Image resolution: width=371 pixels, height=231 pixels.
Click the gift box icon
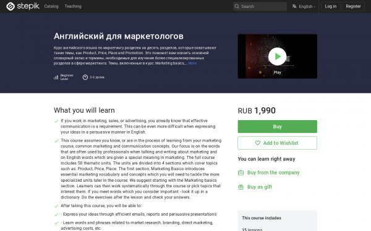tap(241, 187)
